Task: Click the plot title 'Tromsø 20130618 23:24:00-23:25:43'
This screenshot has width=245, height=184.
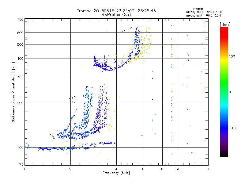Action: tap(116, 11)
